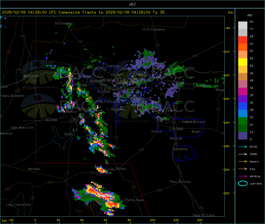The image size is (265, 224).
Task: Click the UTC Composite Tracks timestamp header
Action: coord(83,12)
